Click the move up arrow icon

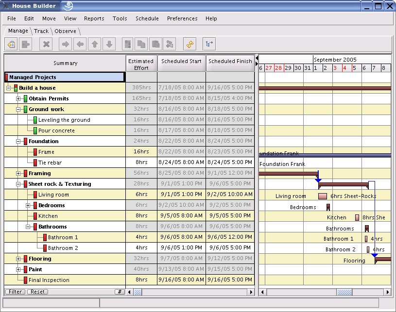(x=95, y=44)
